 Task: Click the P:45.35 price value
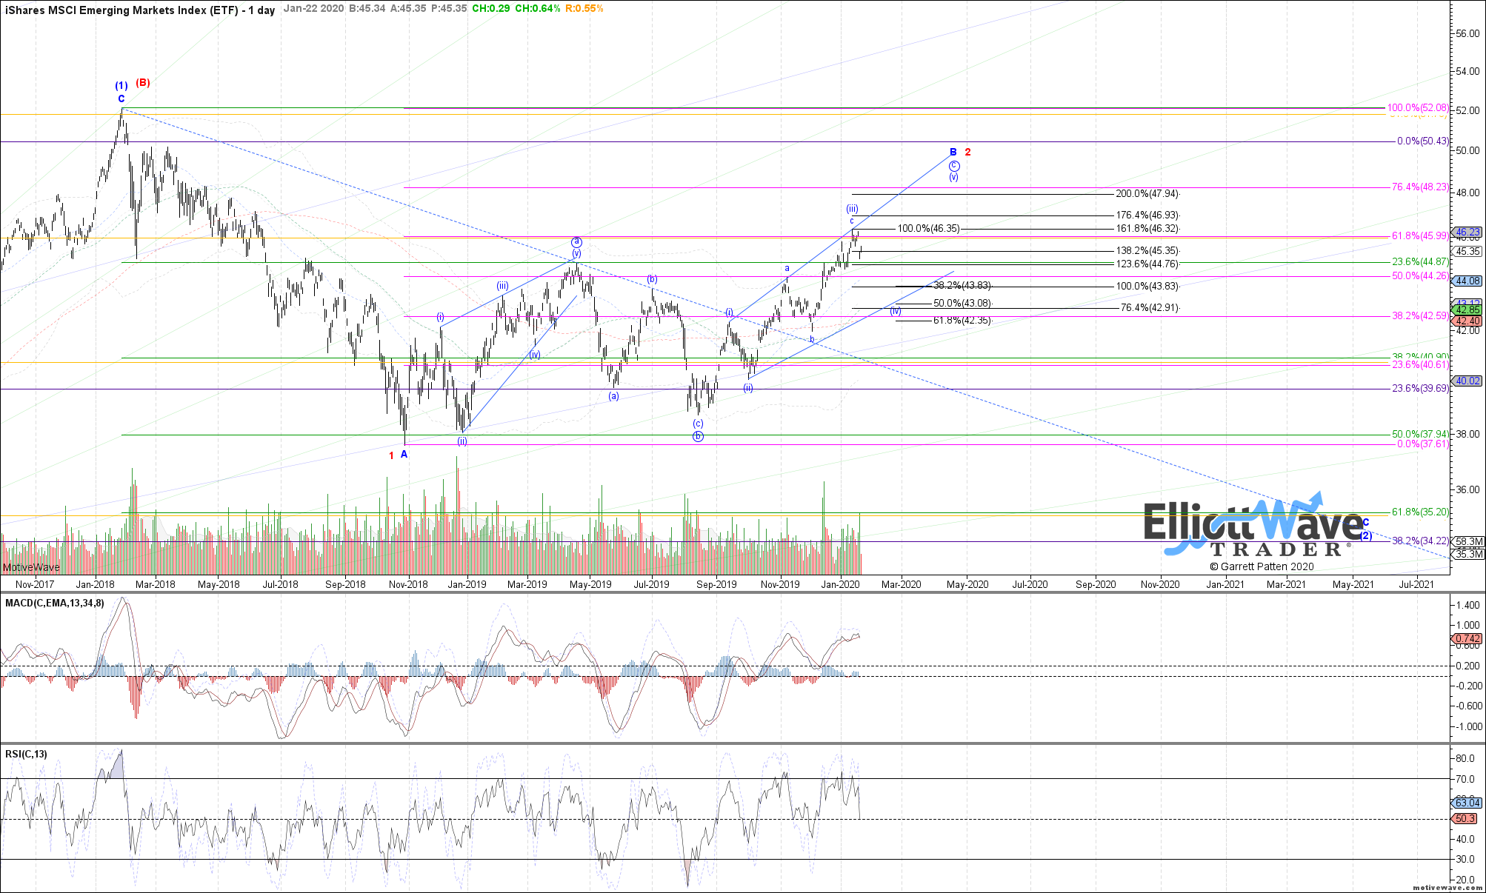(x=450, y=9)
